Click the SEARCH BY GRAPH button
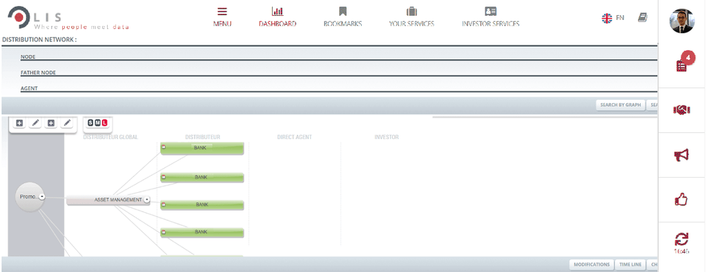The height and width of the screenshot is (272, 707). pos(621,105)
